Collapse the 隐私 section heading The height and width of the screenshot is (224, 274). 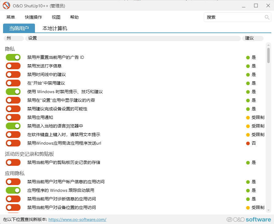click(10, 49)
